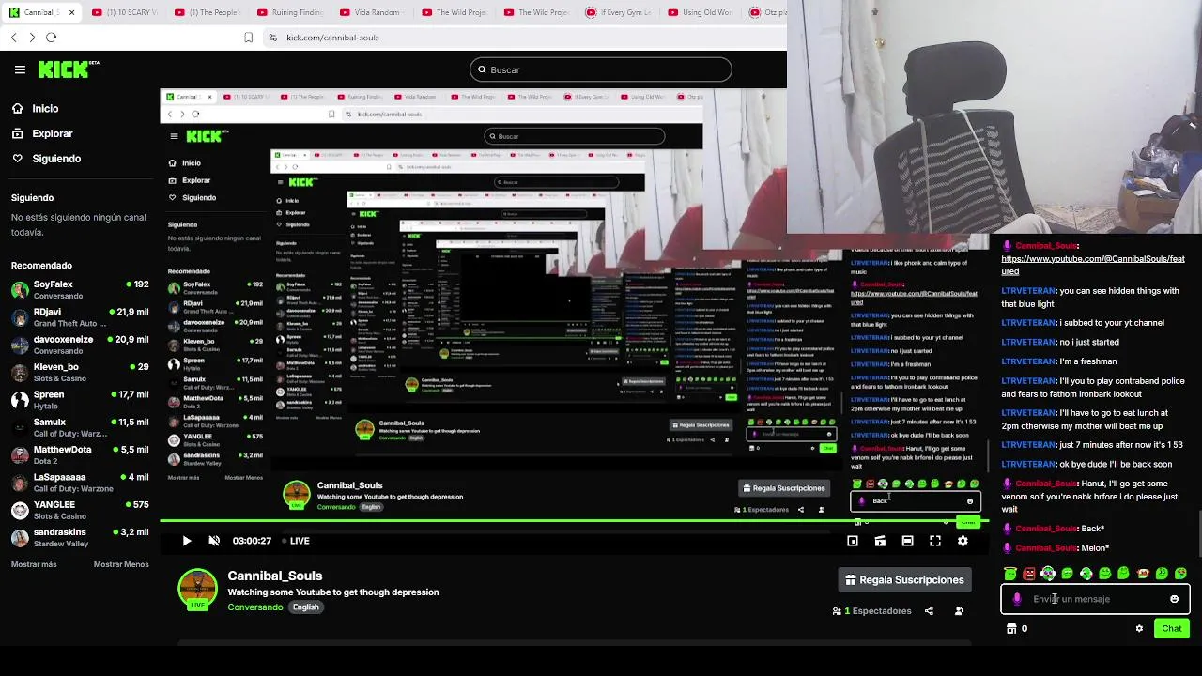Collapse the list with Mostrar Menos
This screenshot has width=1202, height=676.
click(121, 564)
